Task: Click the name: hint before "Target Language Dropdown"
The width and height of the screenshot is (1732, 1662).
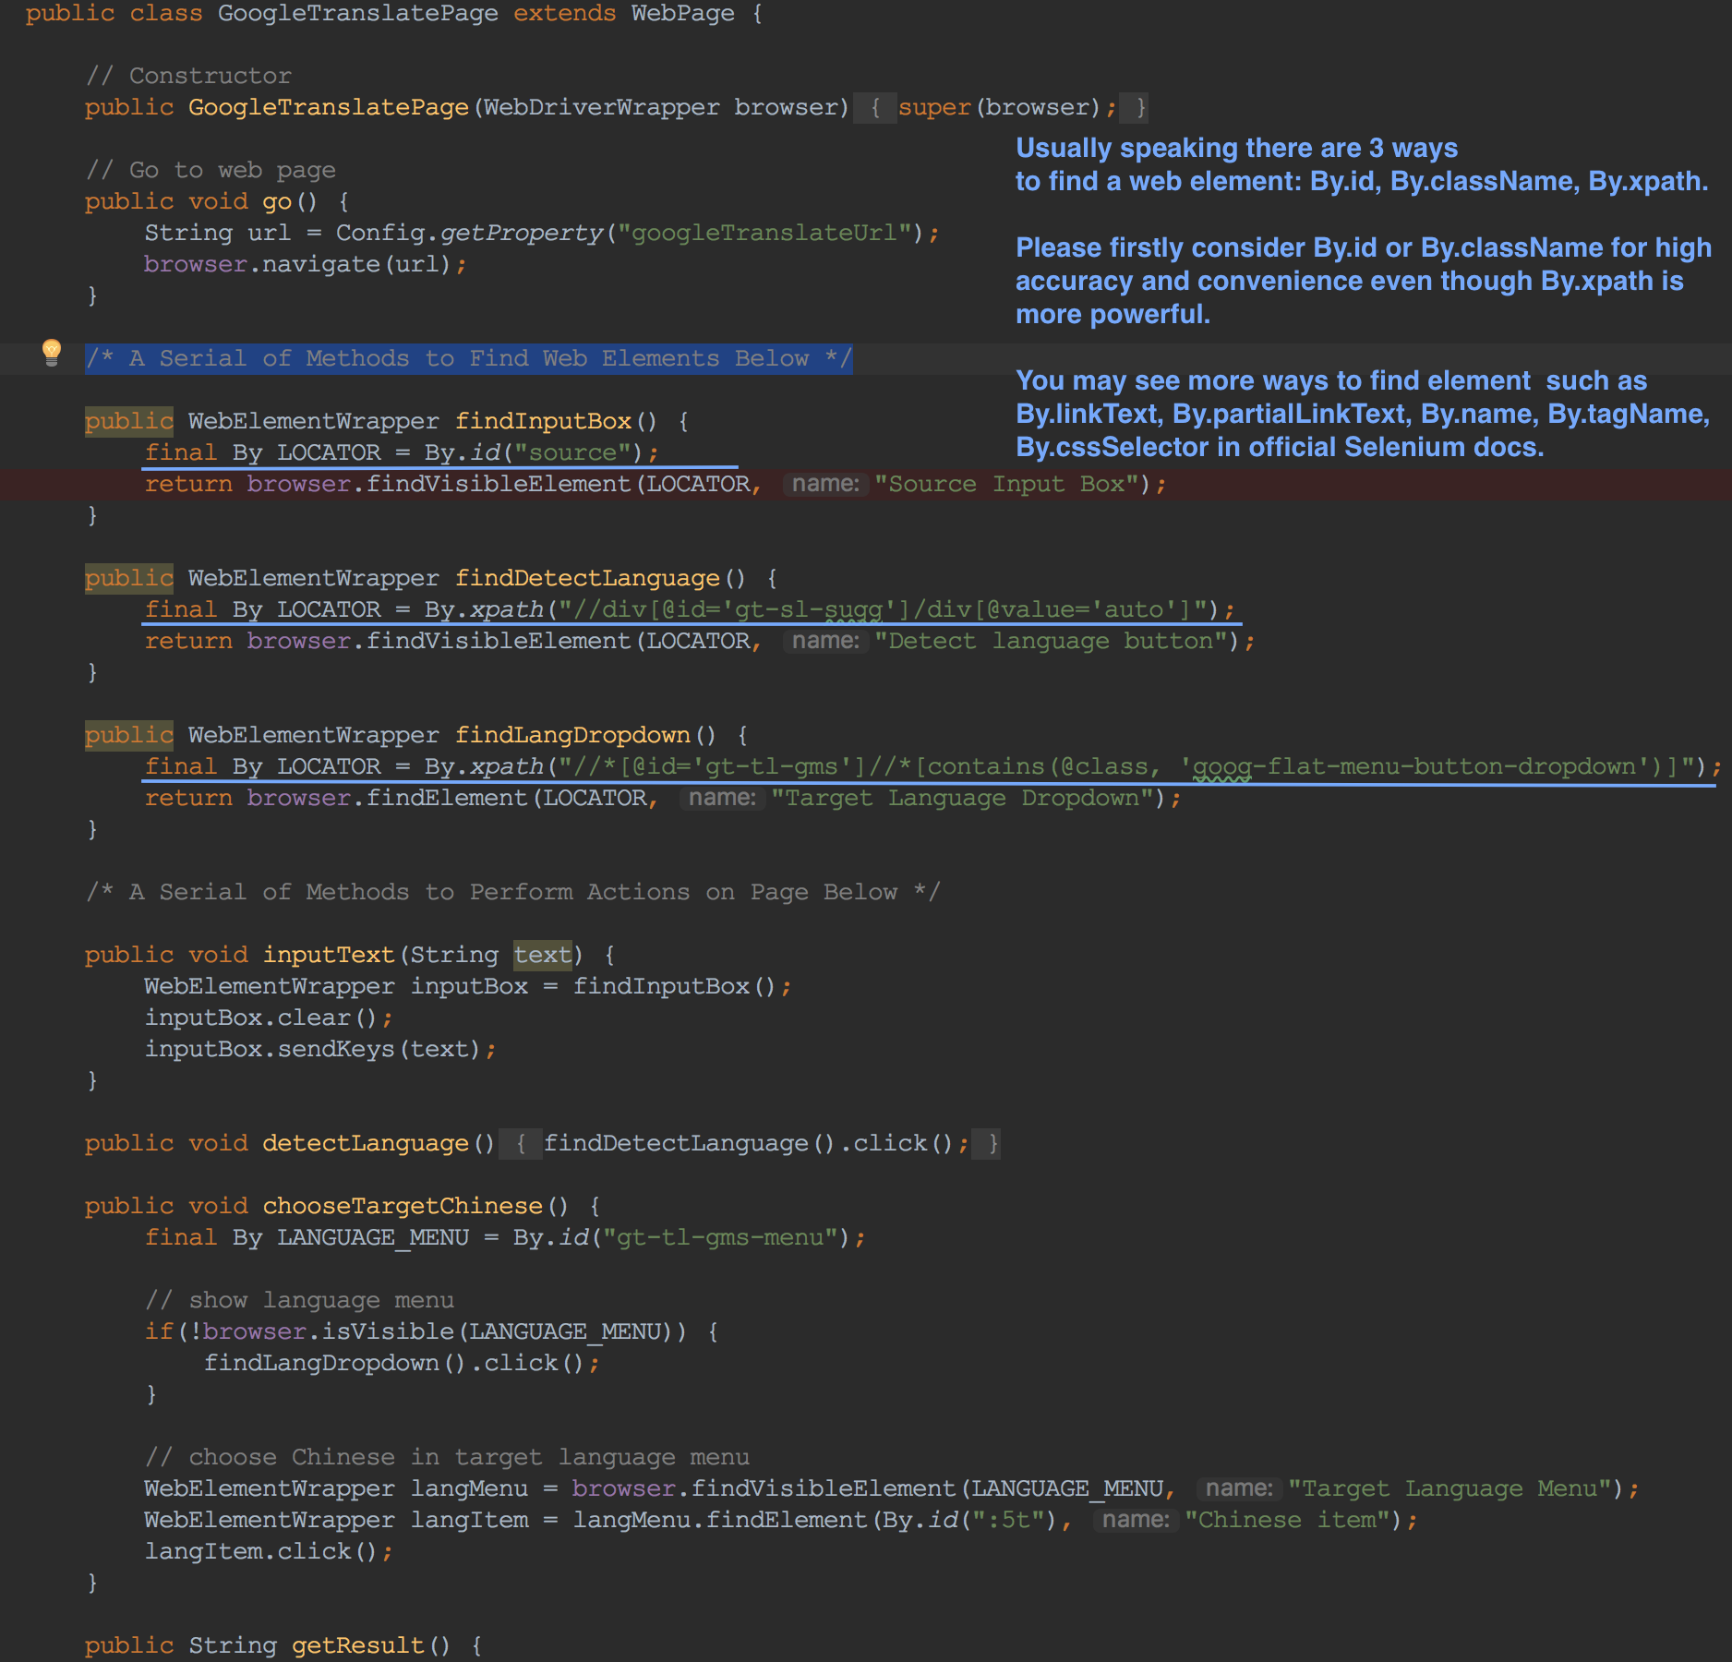Action: [x=722, y=798]
